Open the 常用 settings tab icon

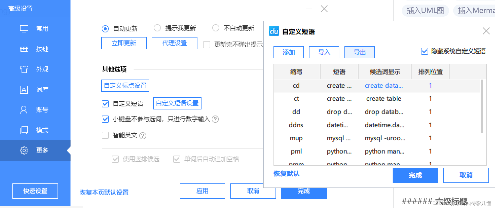24,29
